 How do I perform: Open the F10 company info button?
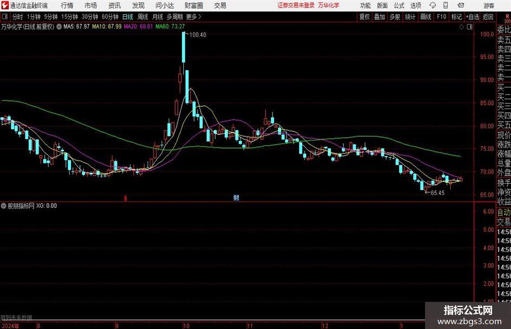441,17
